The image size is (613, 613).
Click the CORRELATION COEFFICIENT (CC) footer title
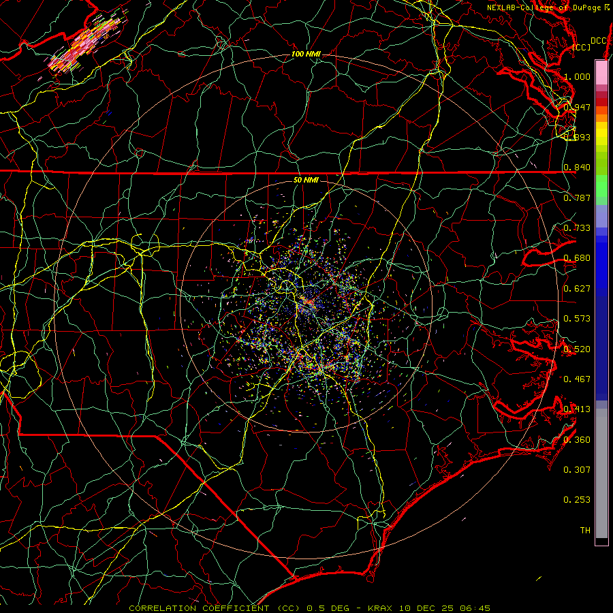[x=215, y=608]
